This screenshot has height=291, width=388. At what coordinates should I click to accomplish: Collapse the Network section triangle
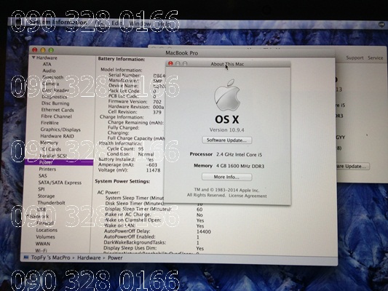(28, 216)
